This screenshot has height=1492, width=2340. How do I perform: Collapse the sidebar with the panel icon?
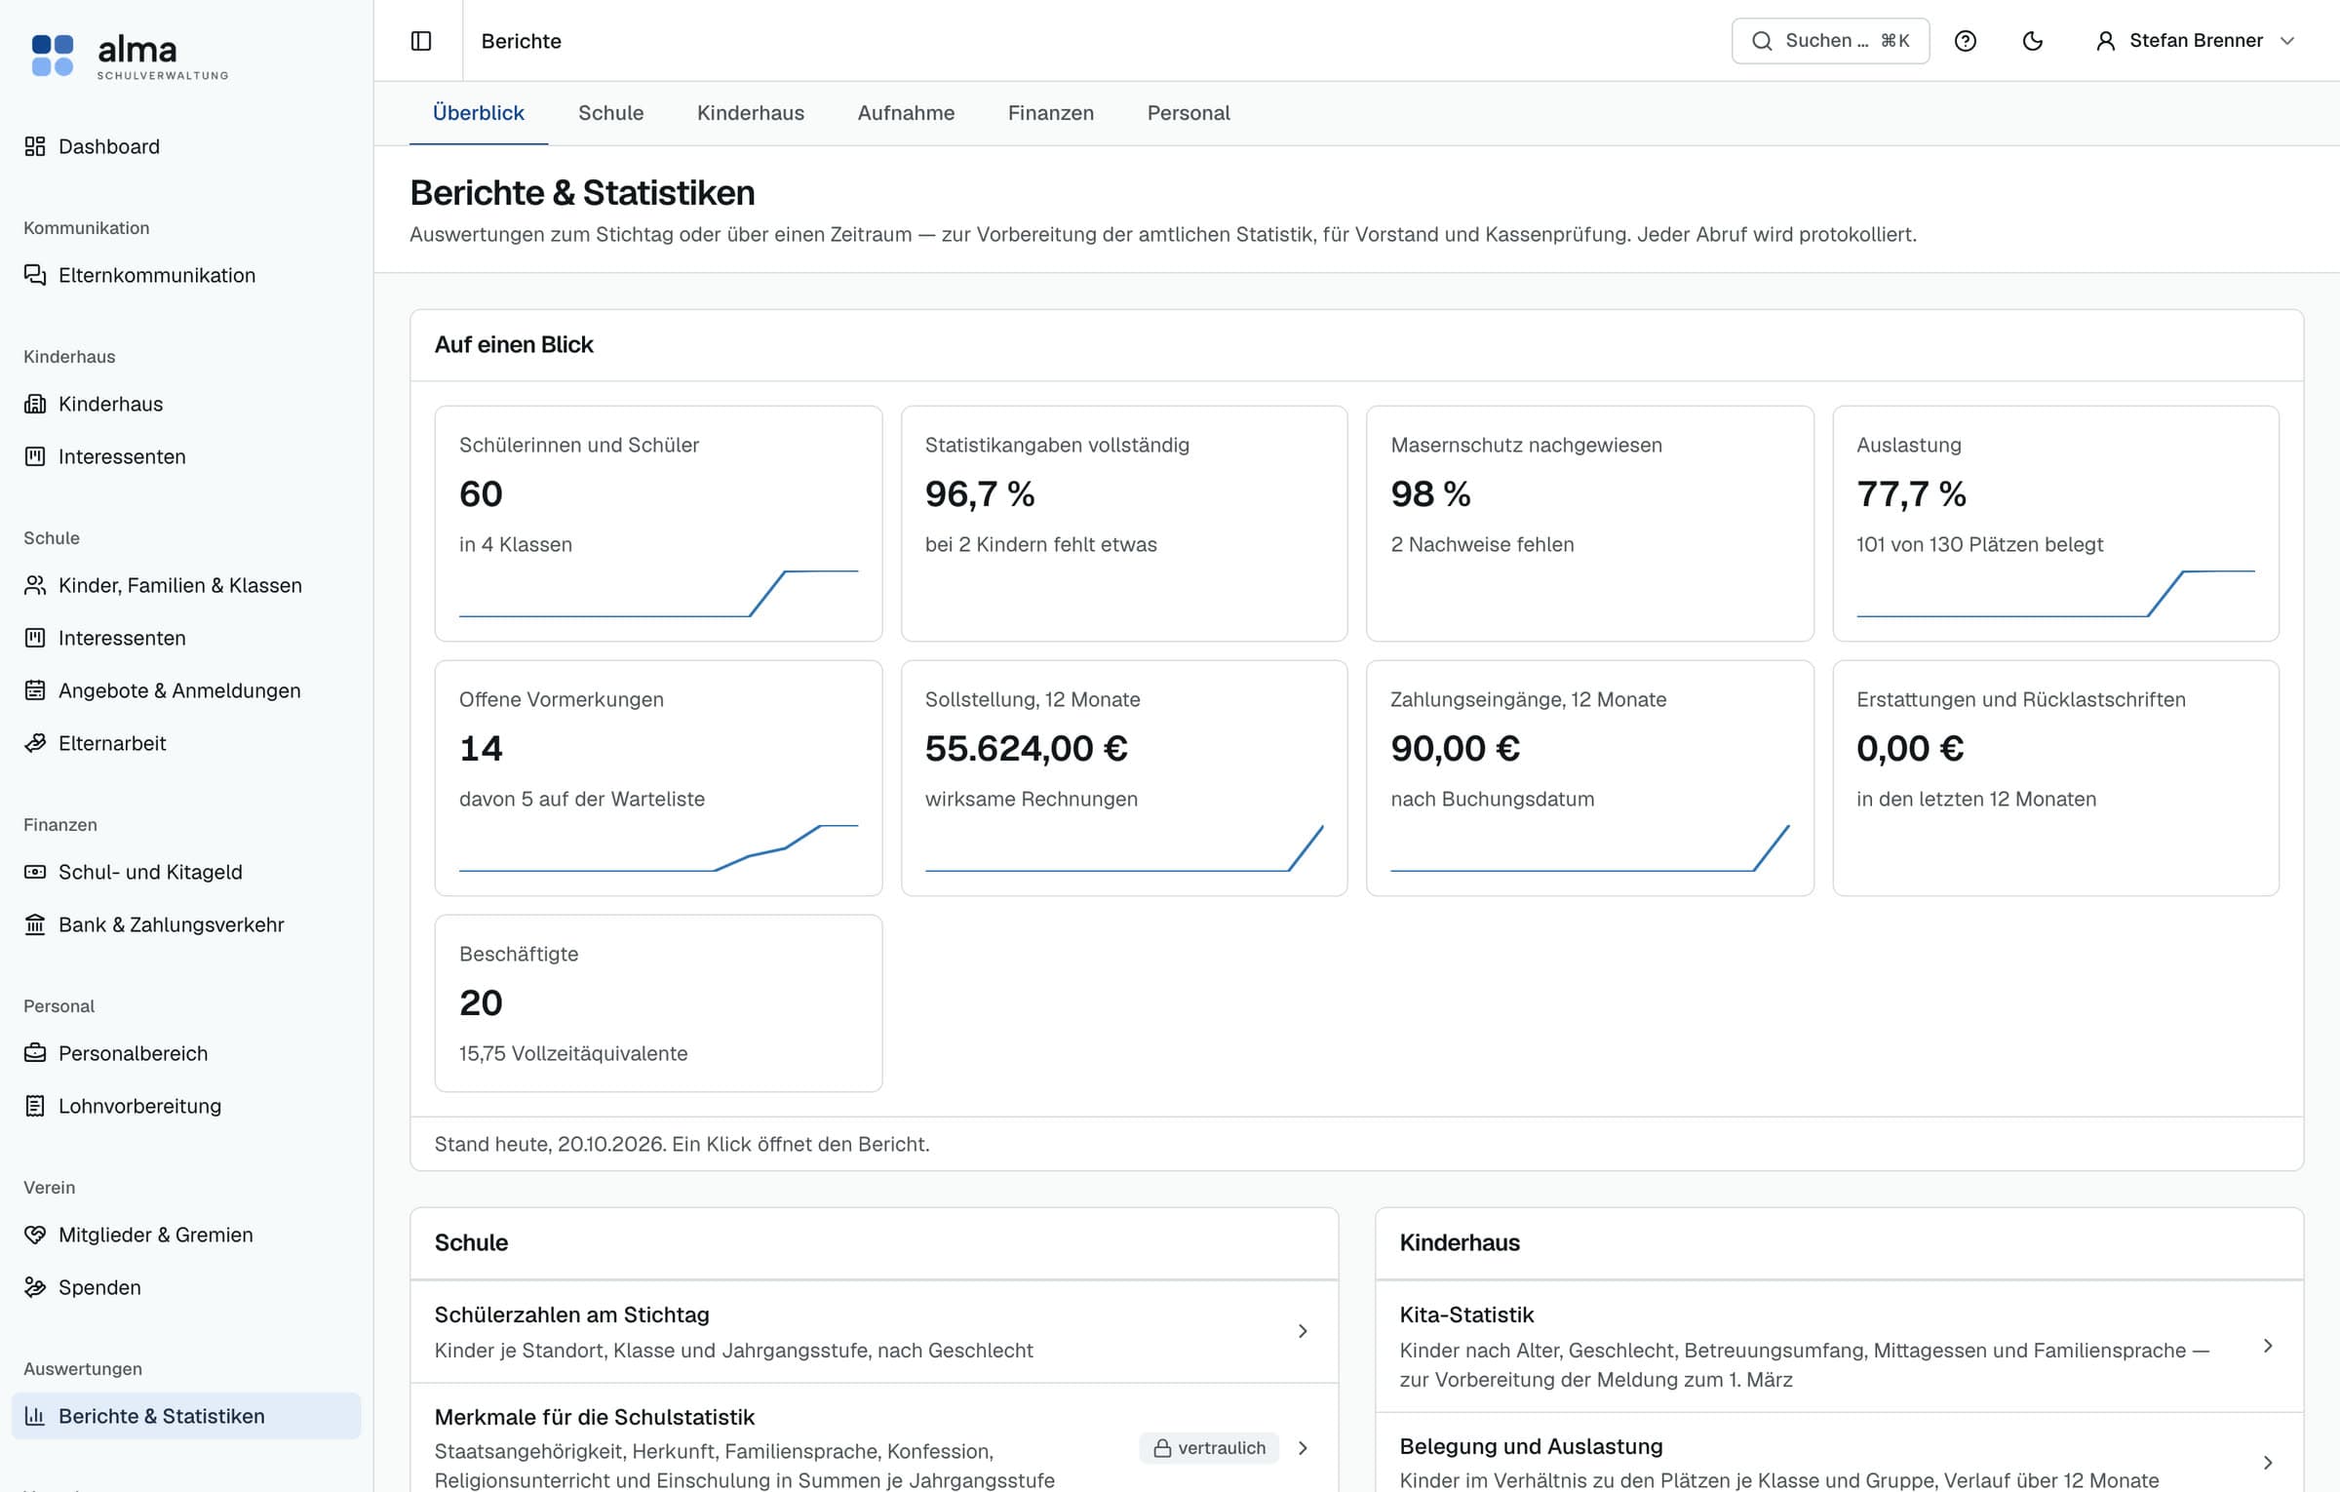pos(421,41)
